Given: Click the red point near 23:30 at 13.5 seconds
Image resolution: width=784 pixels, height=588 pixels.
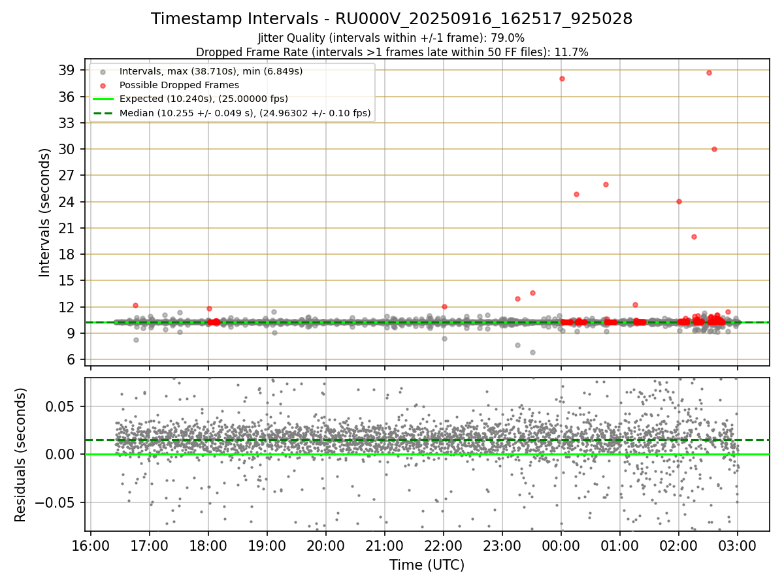Looking at the screenshot, I should (532, 293).
